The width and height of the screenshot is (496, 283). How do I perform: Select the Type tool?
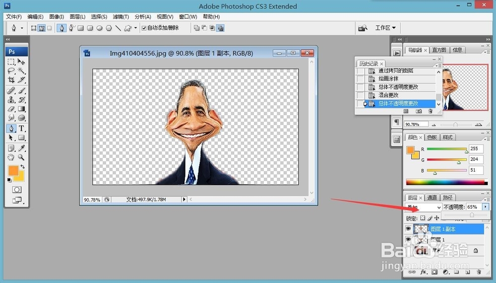(x=21, y=128)
